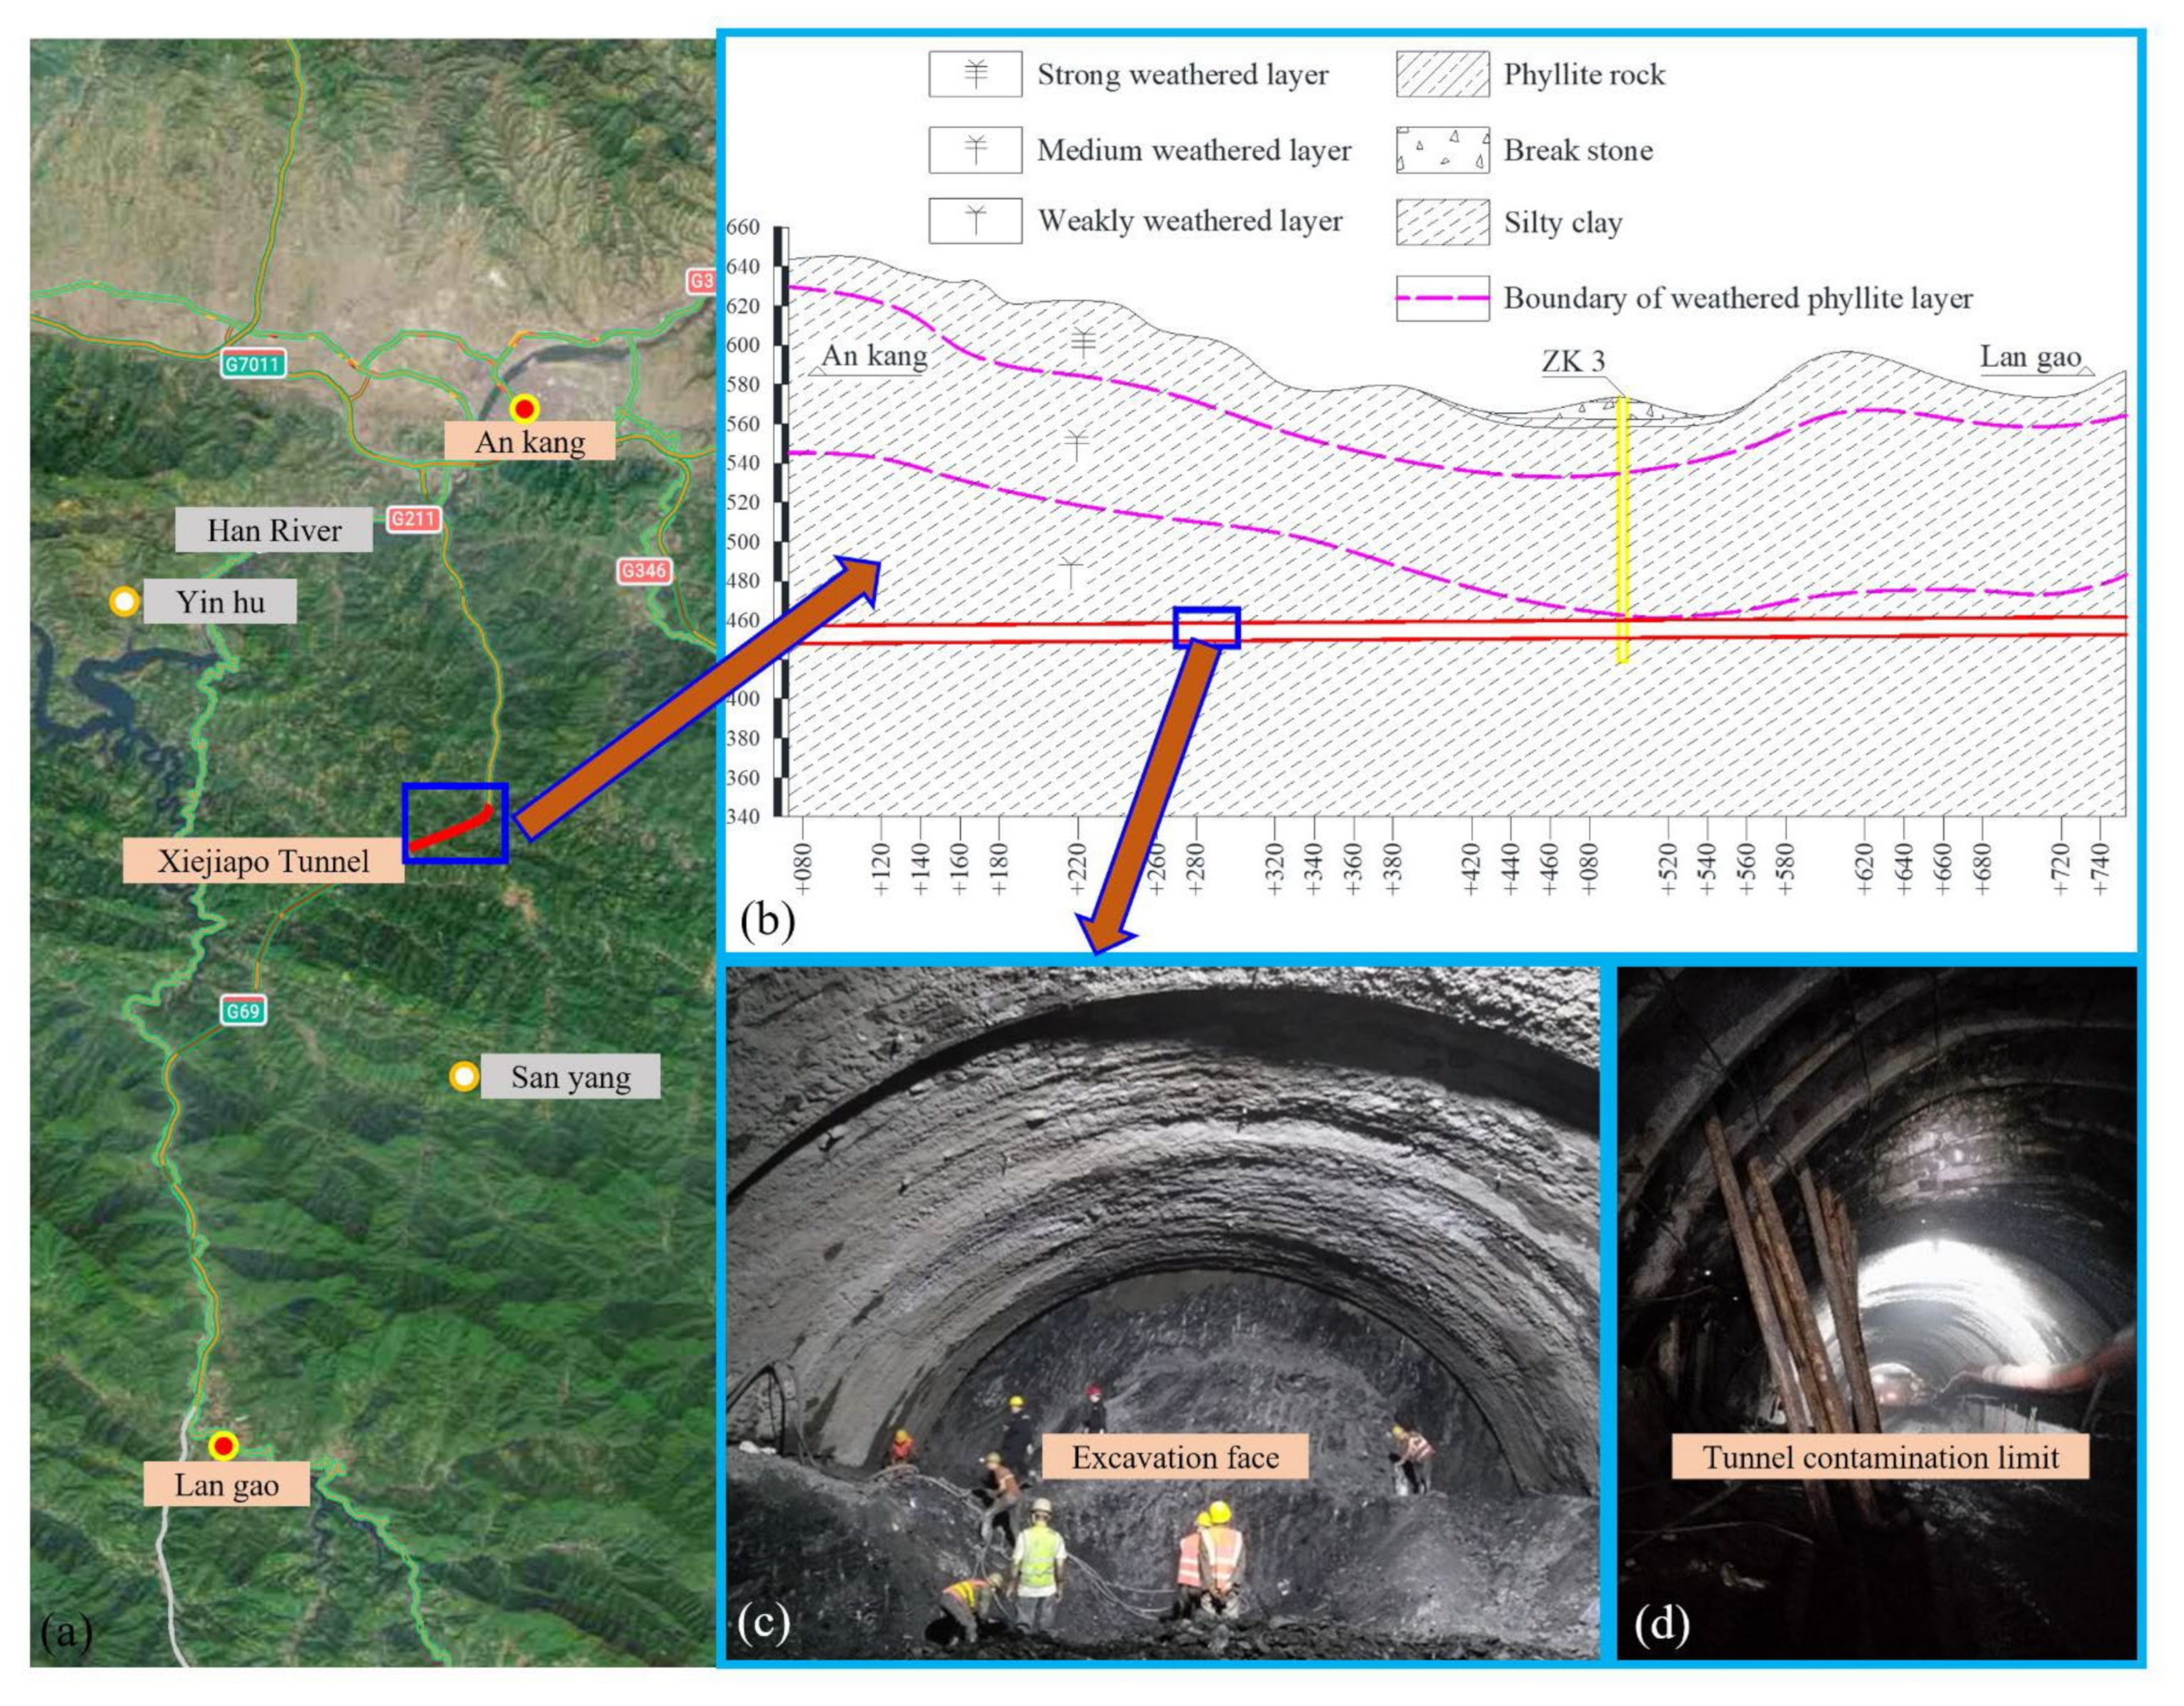Image resolution: width=2184 pixels, height=1706 pixels.
Task: Click the An kang red city marker
Action: coord(524,408)
